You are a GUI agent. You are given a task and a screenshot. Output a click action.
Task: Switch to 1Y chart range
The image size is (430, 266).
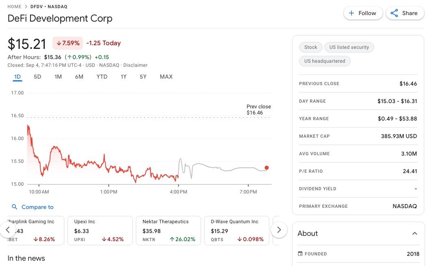click(124, 77)
